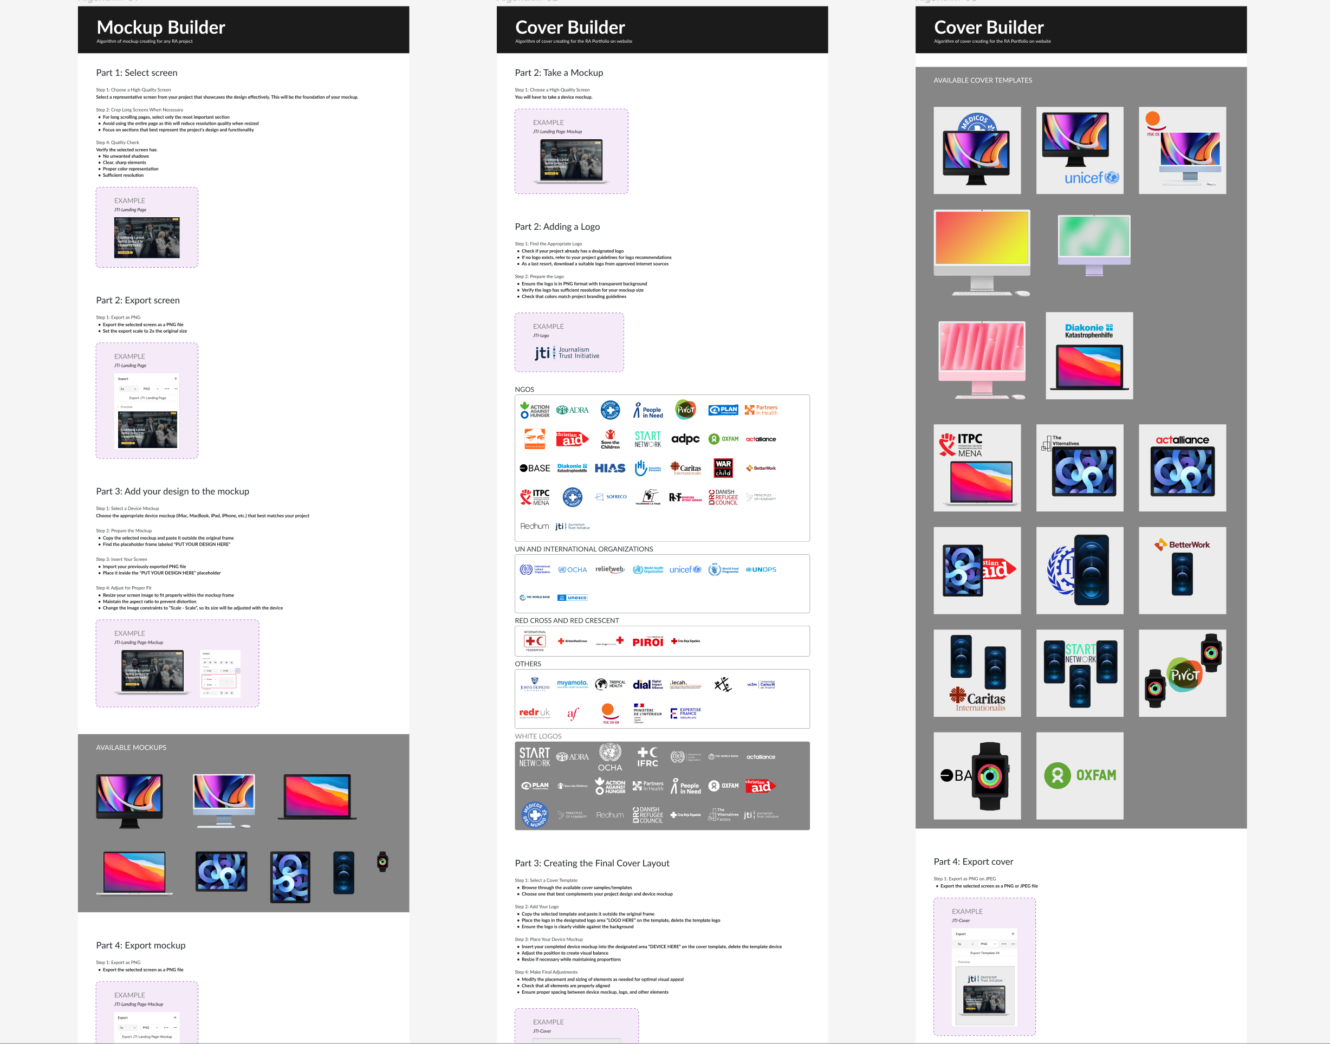Pick the Johns Hopkins University logo

tap(535, 684)
